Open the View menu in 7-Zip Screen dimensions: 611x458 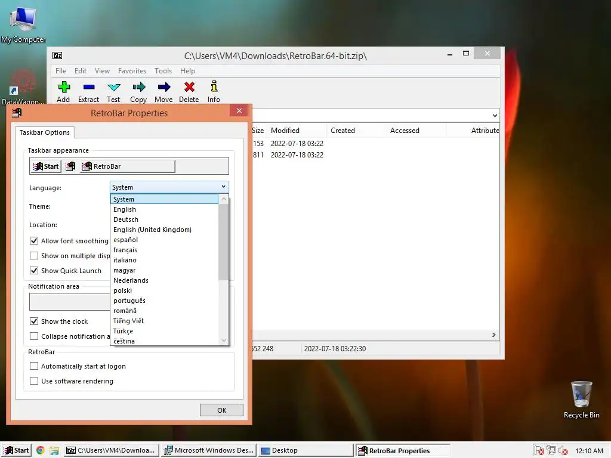tap(102, 70)
